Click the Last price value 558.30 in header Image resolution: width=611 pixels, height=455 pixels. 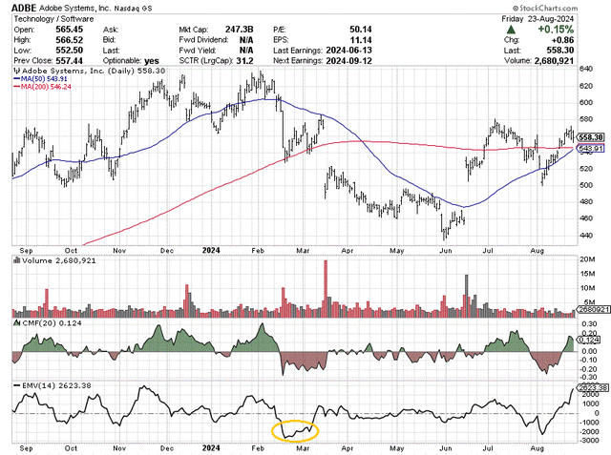pos(560,51)
